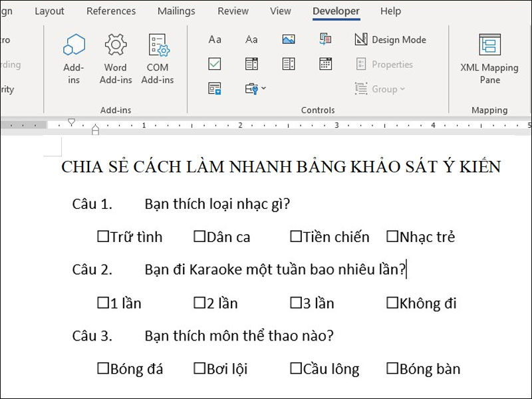
Task: Open Legacy Tools dropdown
Action: point(255,88)
